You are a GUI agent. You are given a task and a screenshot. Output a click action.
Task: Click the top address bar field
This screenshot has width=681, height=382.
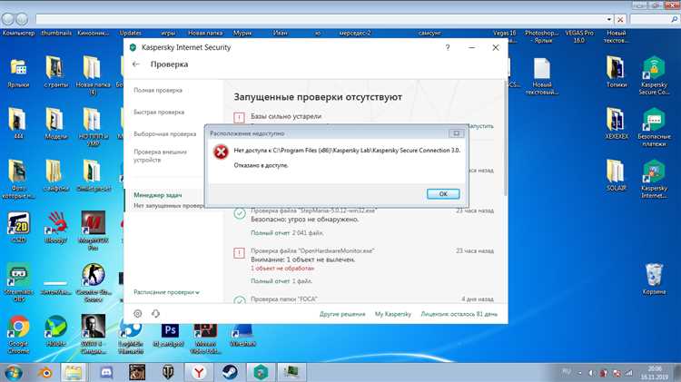click(321, 20)
